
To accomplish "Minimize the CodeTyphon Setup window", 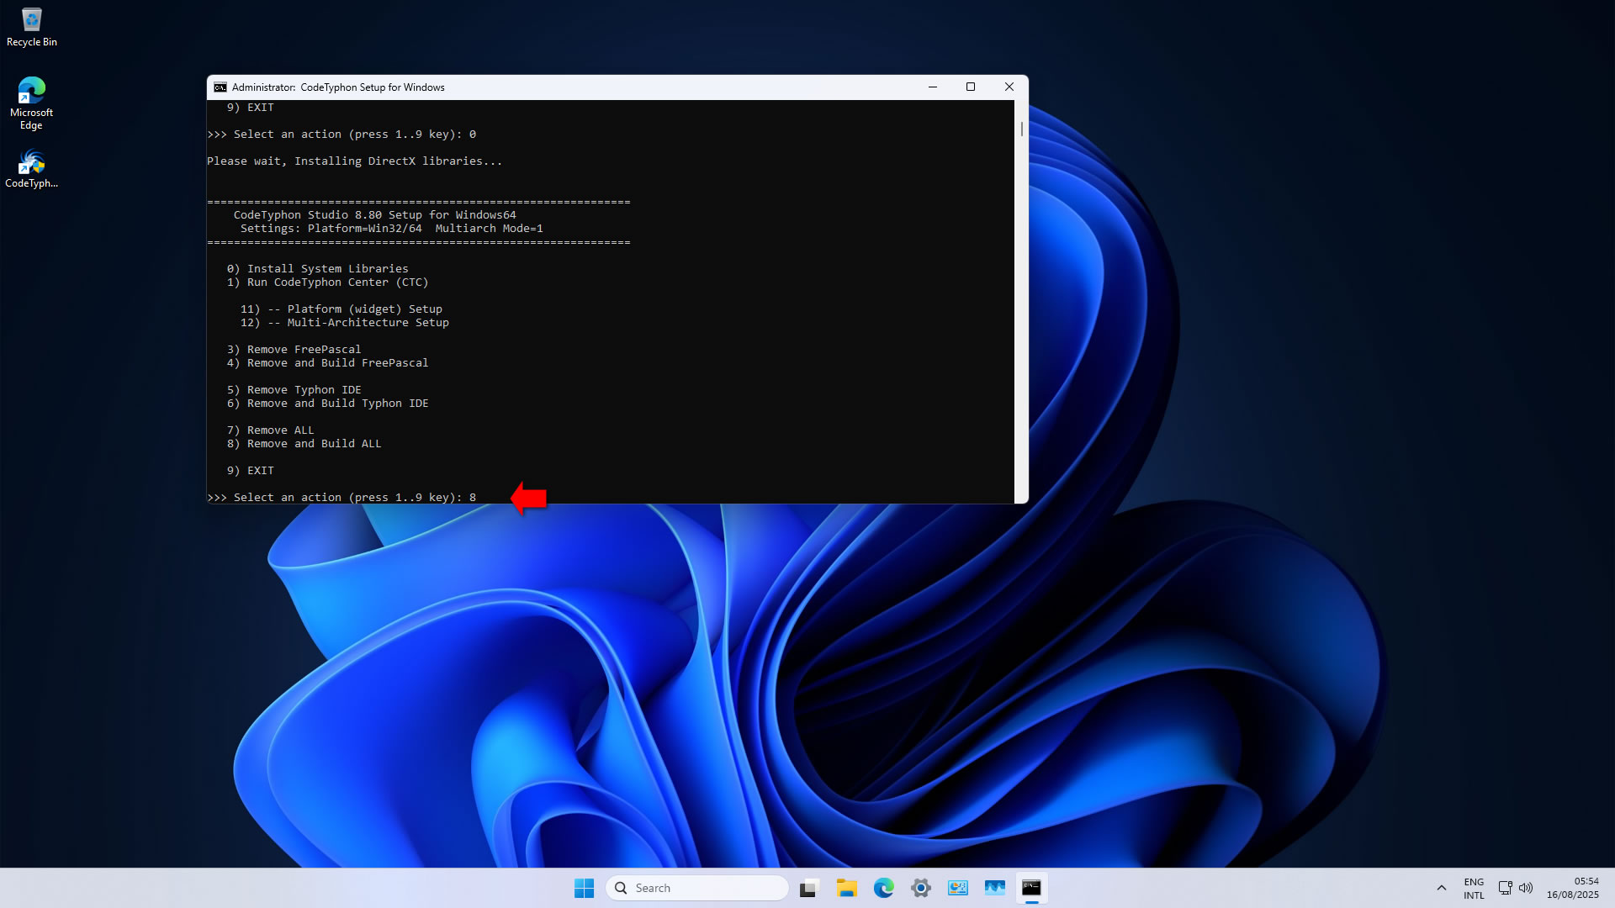I will pyautogui.click(x=933, y=87).
